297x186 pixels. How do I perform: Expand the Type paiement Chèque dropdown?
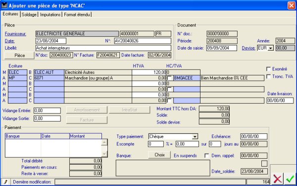tap(195, 136)
